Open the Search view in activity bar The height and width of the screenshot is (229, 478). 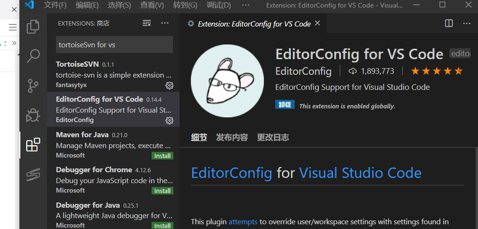(x=33, y=56)
